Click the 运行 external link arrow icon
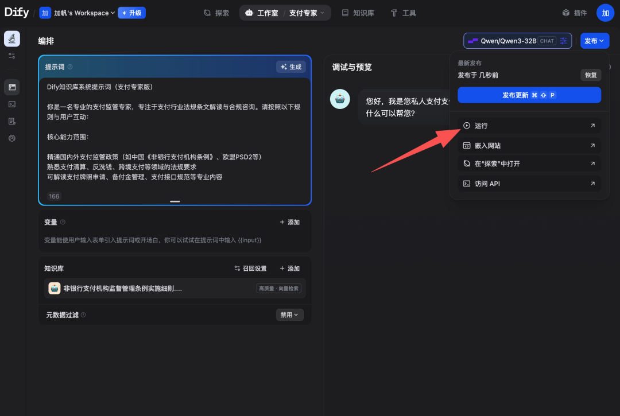 pos(592,126)
